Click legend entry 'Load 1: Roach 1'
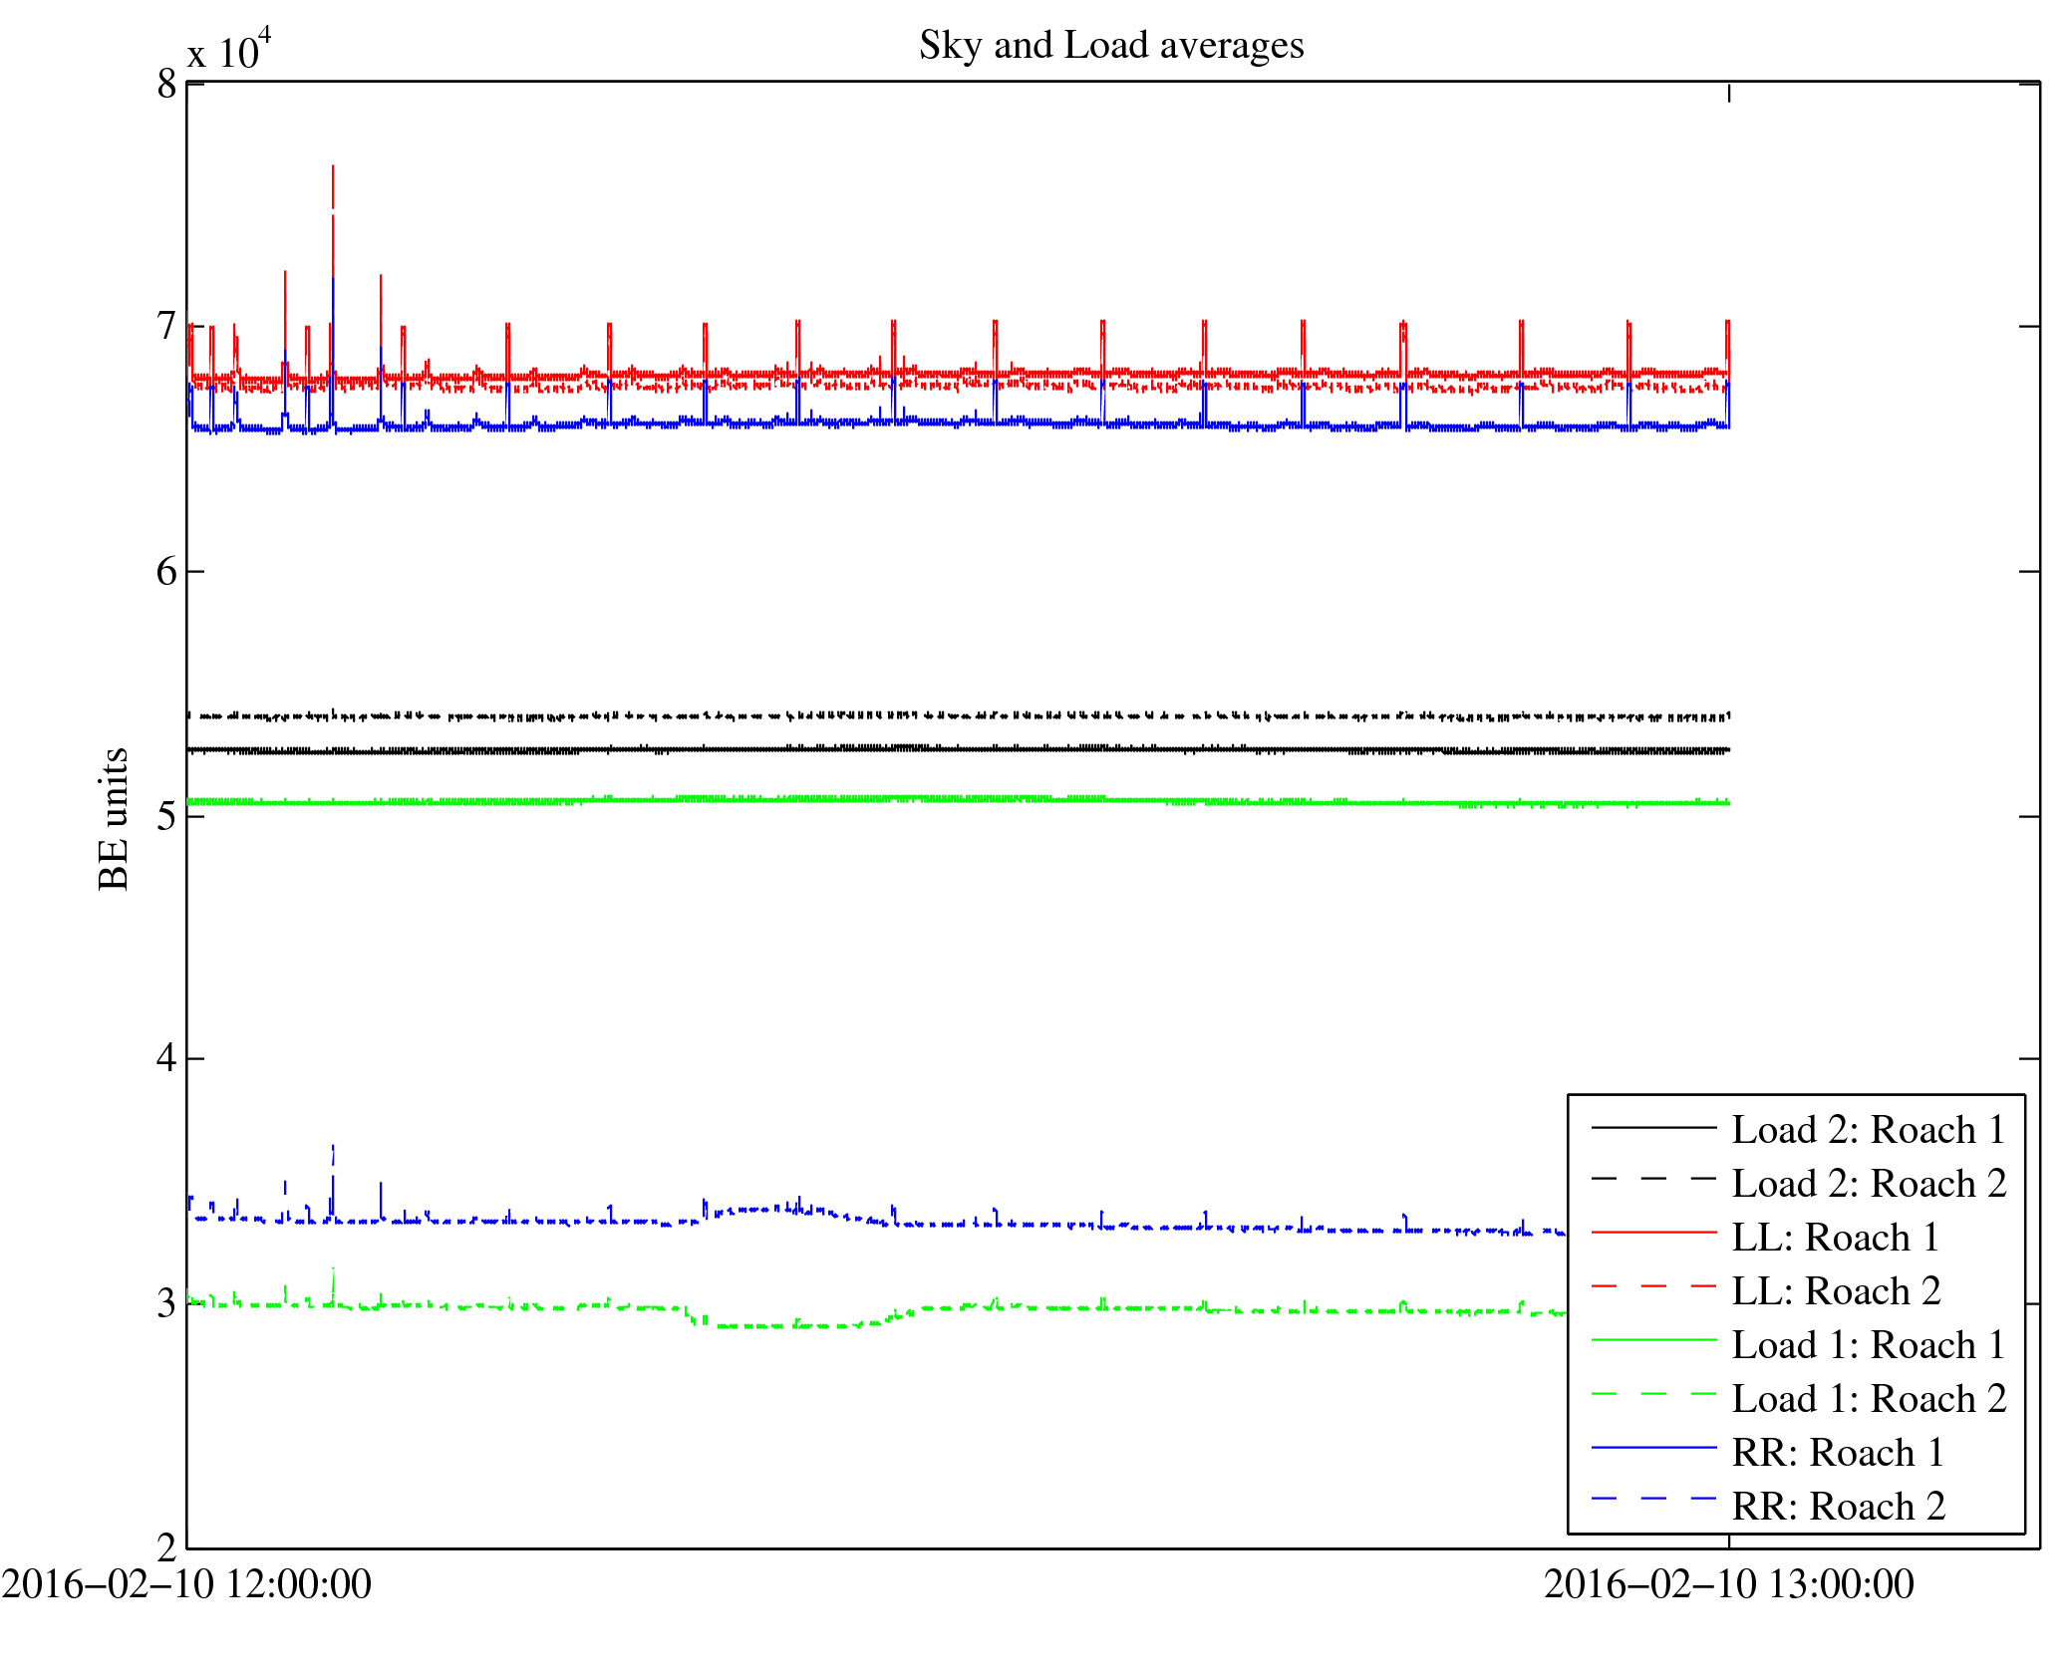2068x1677 pixels. pyautogui.click(x=1868, y=1345)
